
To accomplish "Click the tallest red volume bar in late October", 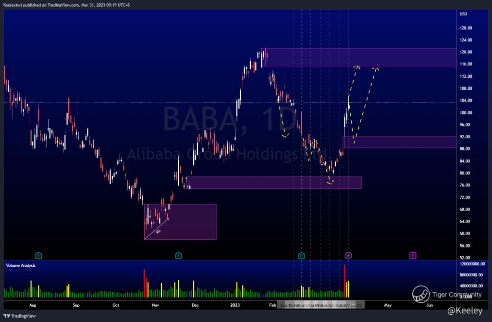I will (x=144, y=283).
